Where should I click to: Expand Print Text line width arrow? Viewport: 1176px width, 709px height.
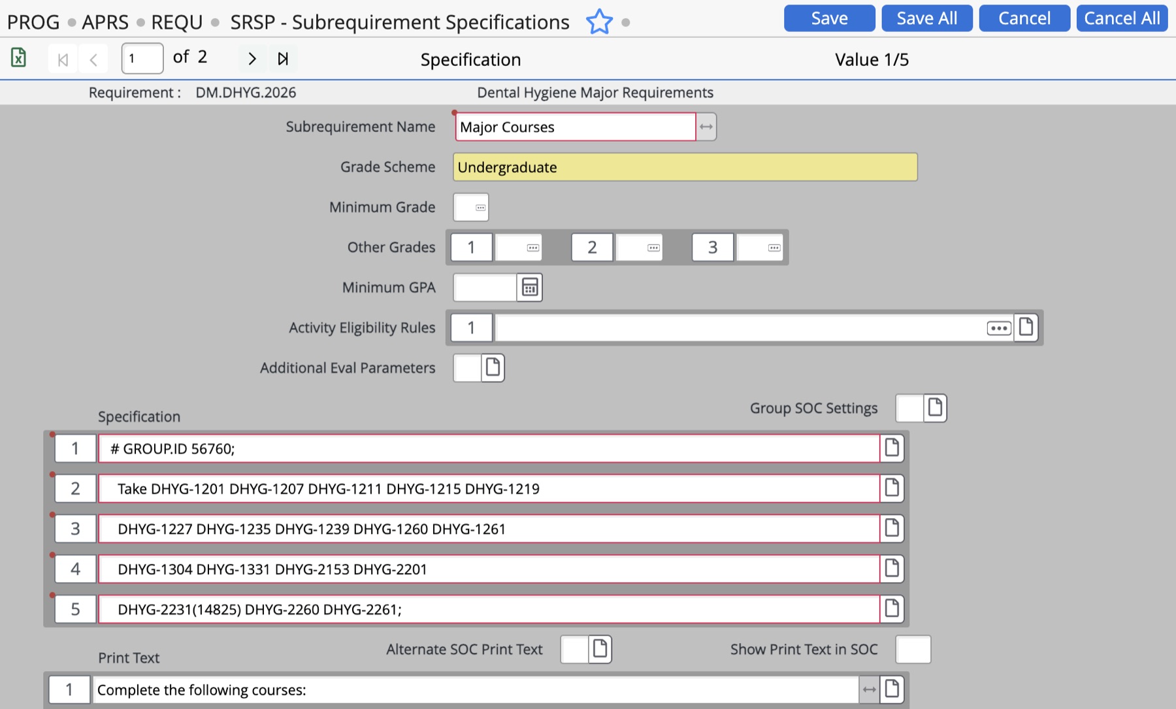click(869, 689)
